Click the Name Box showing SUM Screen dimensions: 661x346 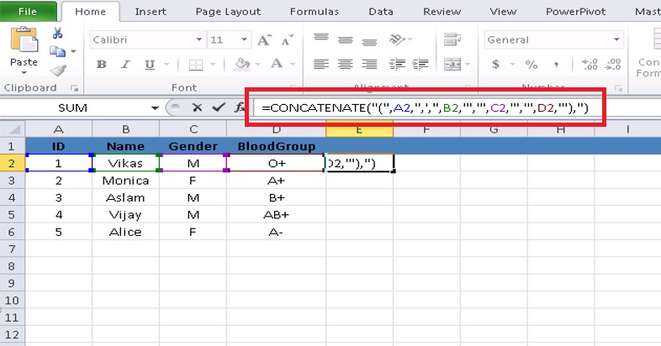click(x=72, y=108)
